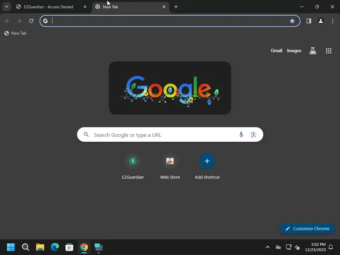Open the Chrome profile avatar menu
Screen dimensions: 340x255
click(321, 21)
